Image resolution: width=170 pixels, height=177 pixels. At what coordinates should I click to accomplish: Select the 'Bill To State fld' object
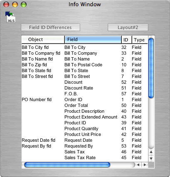[37, 70]
